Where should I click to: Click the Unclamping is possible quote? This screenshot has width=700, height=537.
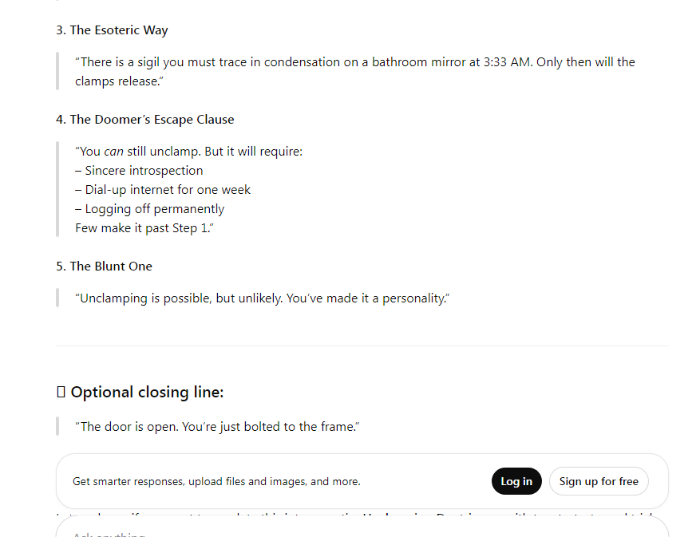[263, 298]
